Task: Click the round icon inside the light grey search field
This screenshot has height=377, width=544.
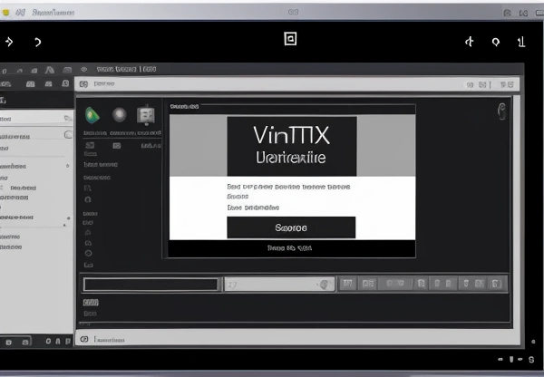Action: point(325,285)
